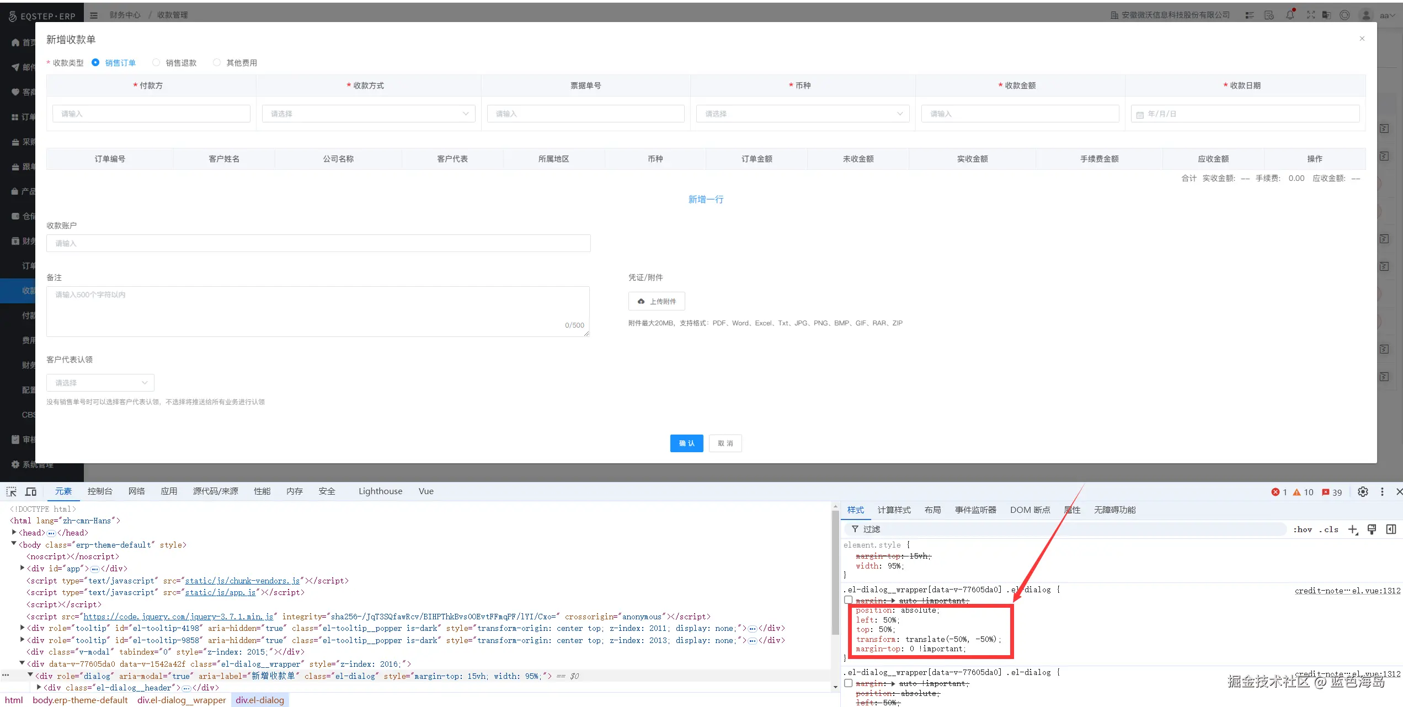Click the fullscreen toggle icon in header
Image resolution: width=1403 pixels, height=707 pixels.
[1311, 15]
